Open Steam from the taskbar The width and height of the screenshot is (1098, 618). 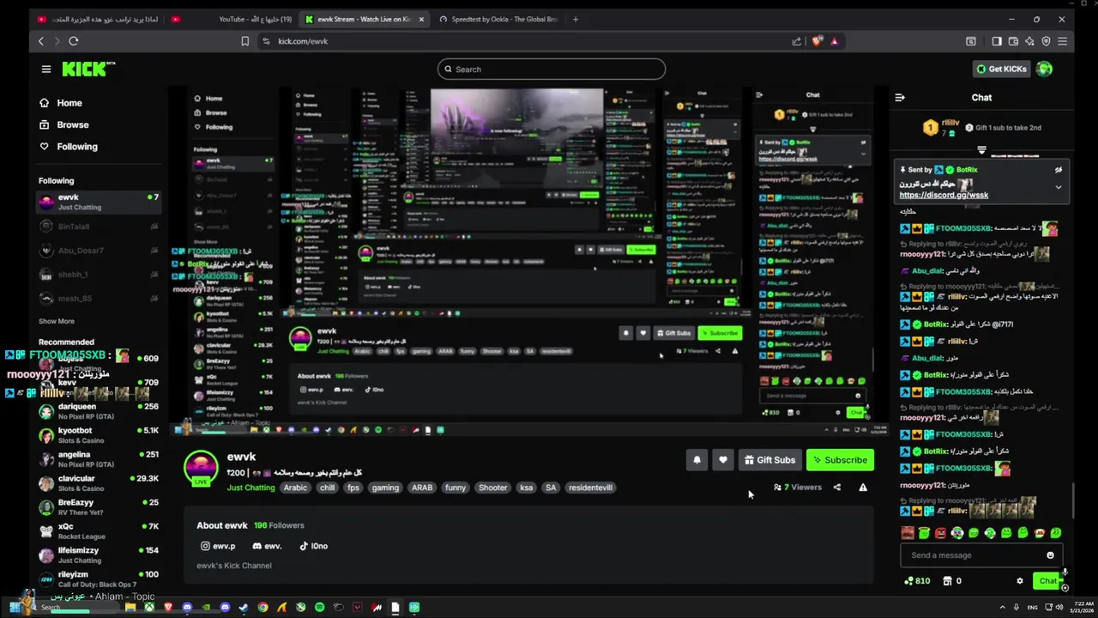pyautogui.click(x=244, y=608)
